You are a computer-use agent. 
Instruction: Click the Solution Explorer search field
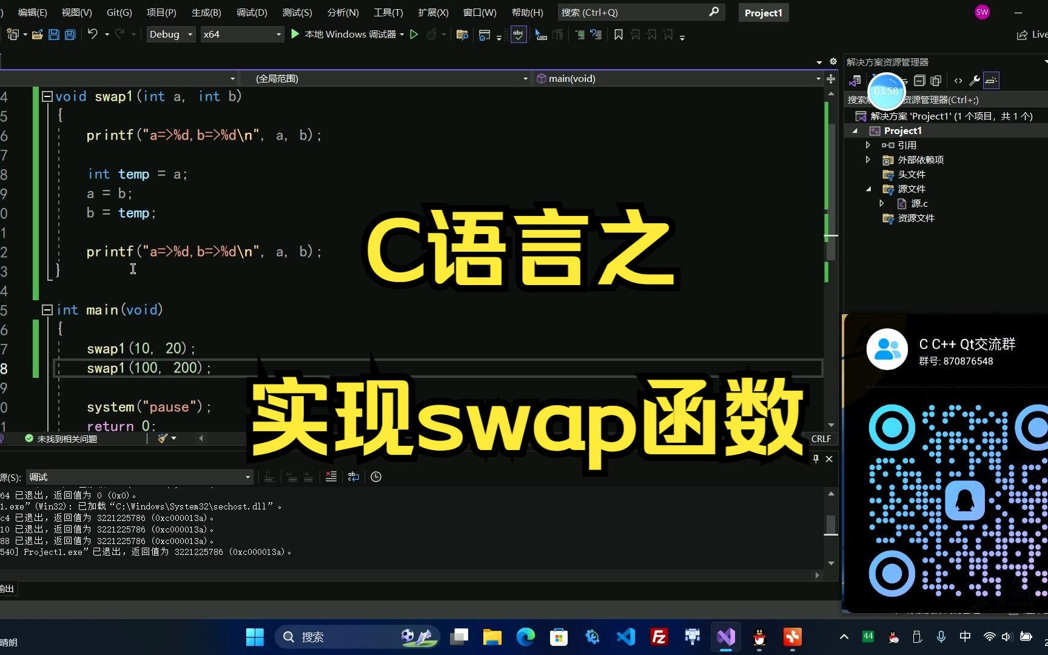(946, 99)
